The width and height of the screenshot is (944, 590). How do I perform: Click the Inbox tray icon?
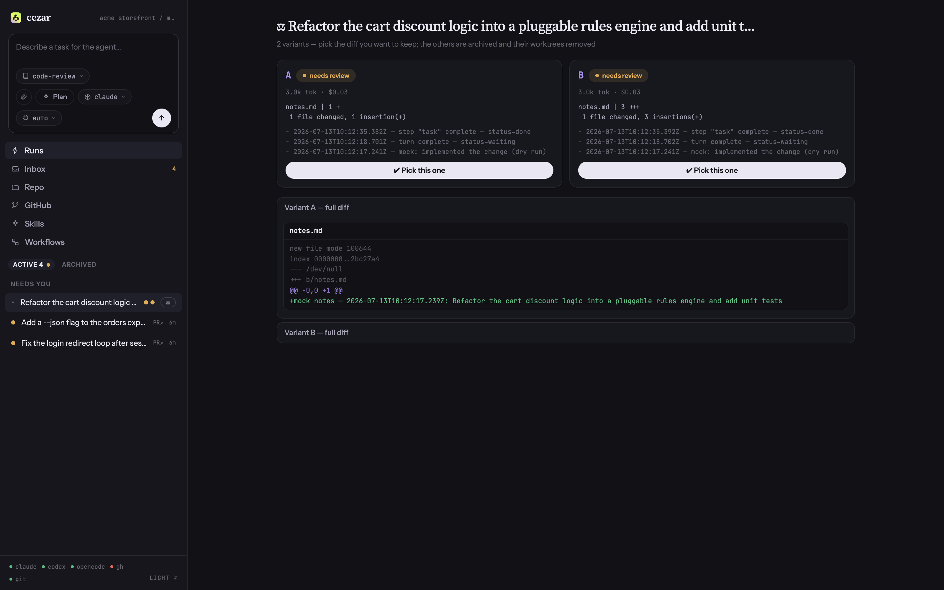coord(15,169)
